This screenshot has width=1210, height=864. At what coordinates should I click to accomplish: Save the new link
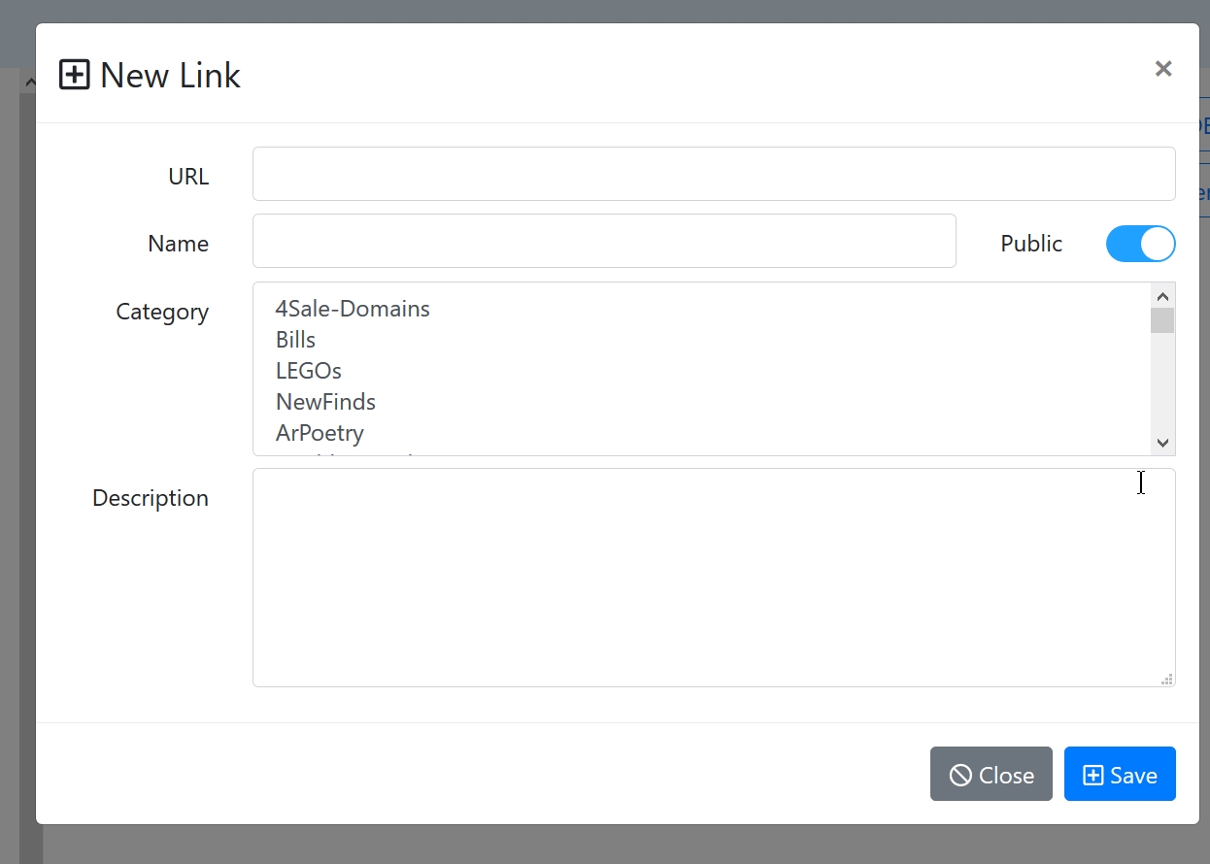tap(1120, 775)
